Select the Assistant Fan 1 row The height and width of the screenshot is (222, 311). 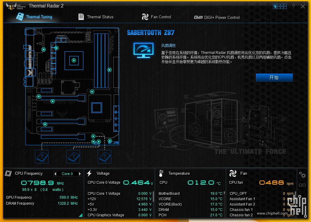click(262, 199)
